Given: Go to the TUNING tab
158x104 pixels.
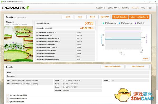Looking at the screenshot, I should [125, 8].
